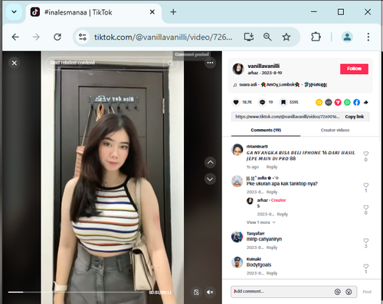Screen dimensions: 383x304
Task: Open the zoom magnifier in address bar
Action: 267,37
